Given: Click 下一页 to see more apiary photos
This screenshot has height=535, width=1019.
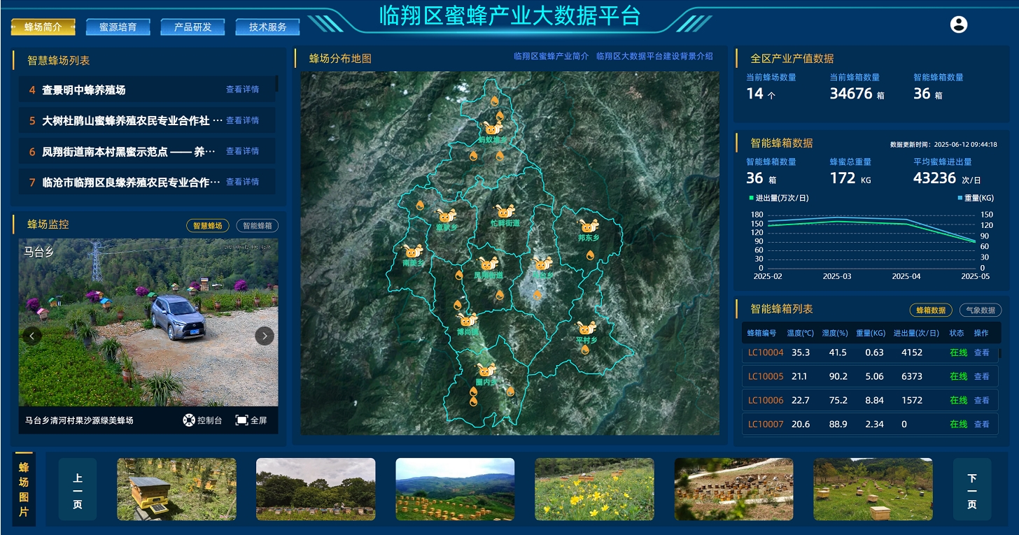Looking at the screenshot, I should 973,489.
